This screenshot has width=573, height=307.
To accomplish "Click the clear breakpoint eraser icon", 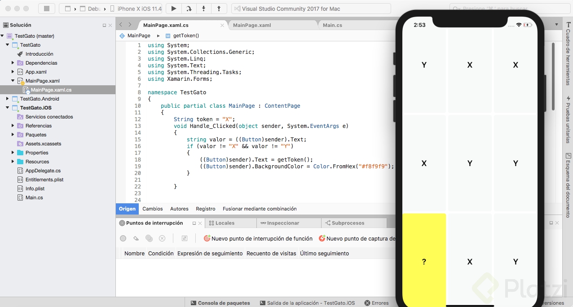I will coord(136,238).
